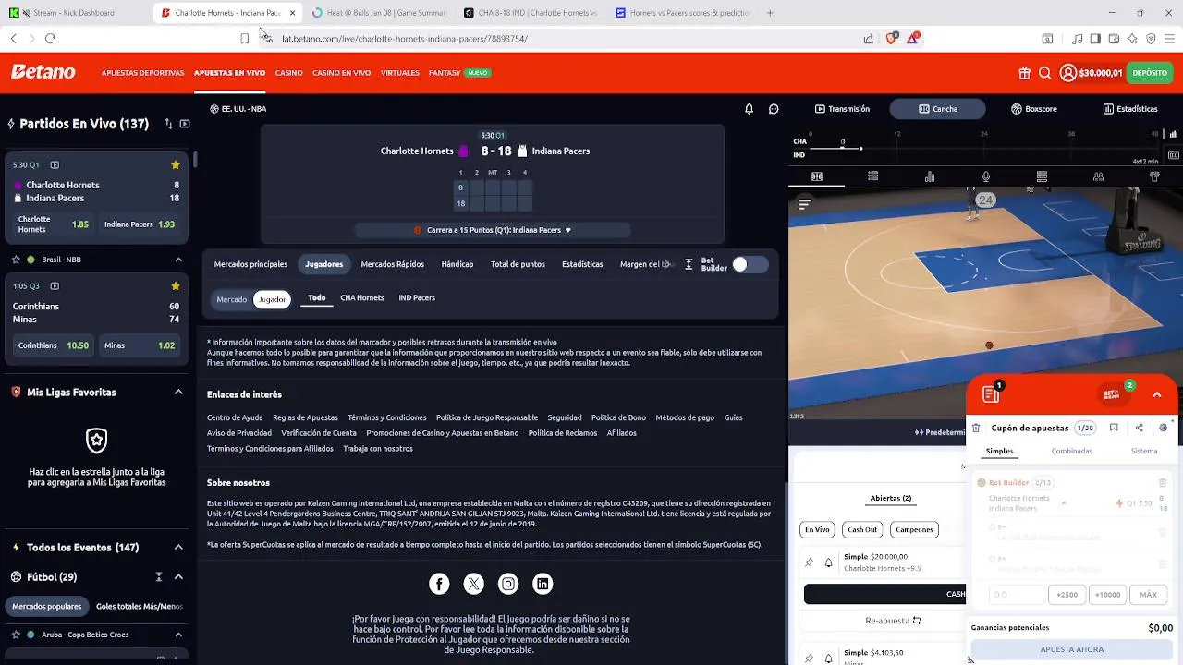This screenshot has width=1183, height=665.
Task: Switch to Total de puntos tab
Action: [518, 264]
